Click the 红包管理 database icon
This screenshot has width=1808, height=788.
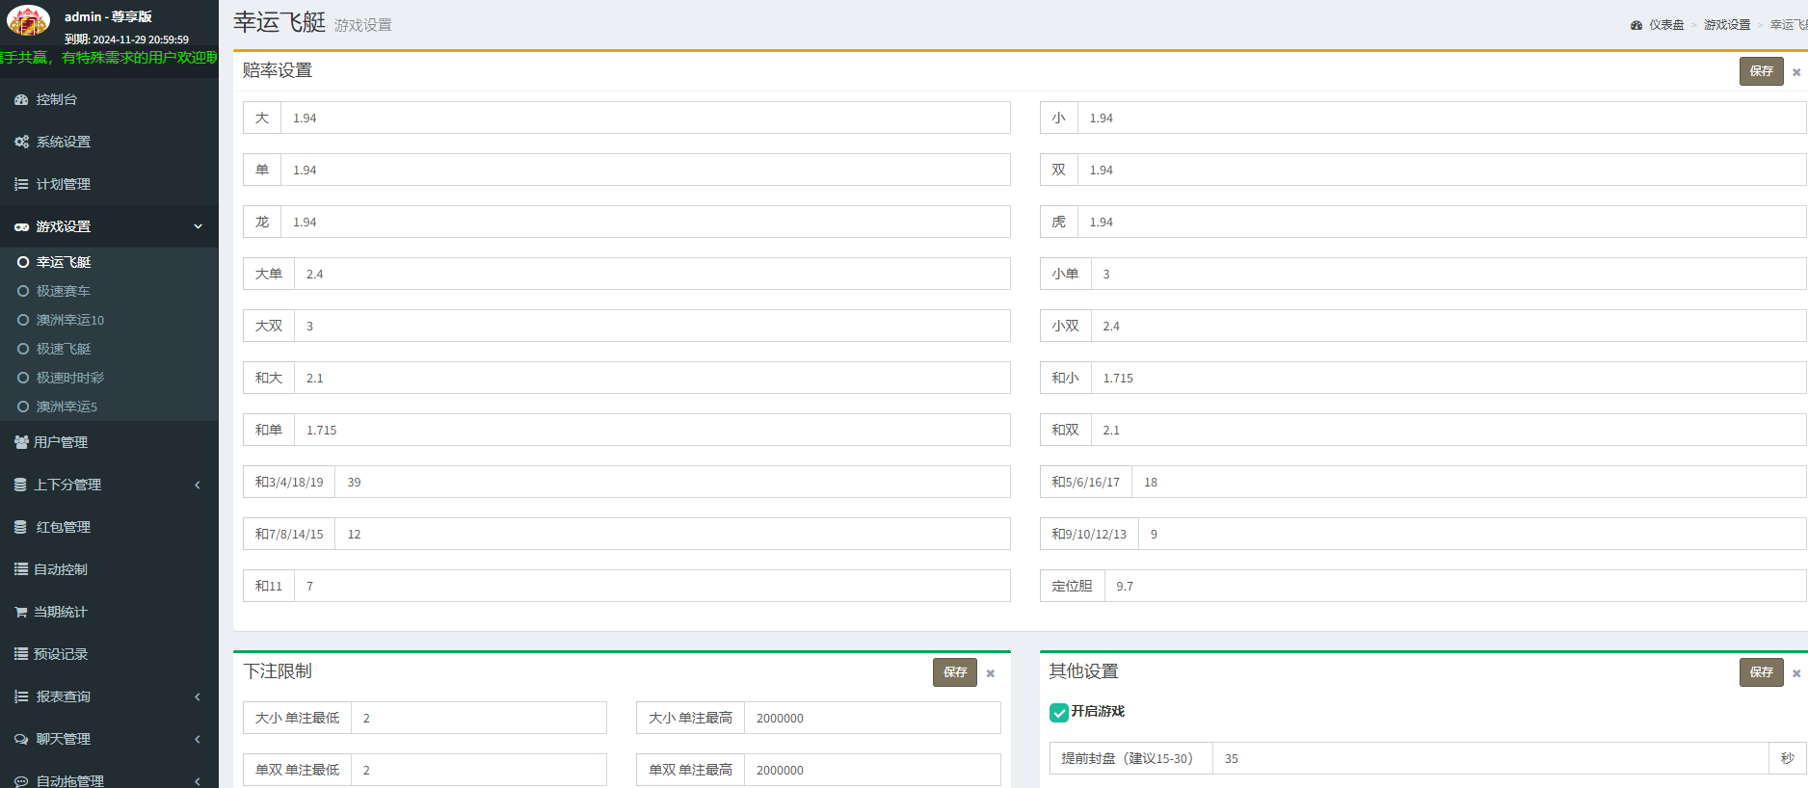click(x=21, y=527)
